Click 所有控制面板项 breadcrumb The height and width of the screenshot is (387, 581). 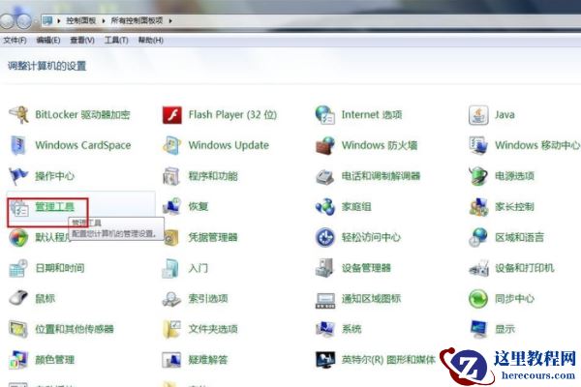point(137,20)
